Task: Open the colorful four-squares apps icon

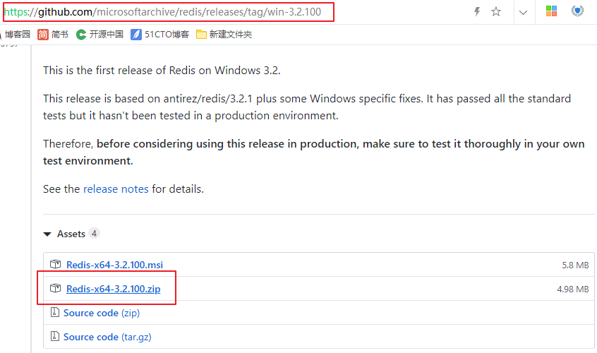Action: pyautogui.click(x=551, y=11)
